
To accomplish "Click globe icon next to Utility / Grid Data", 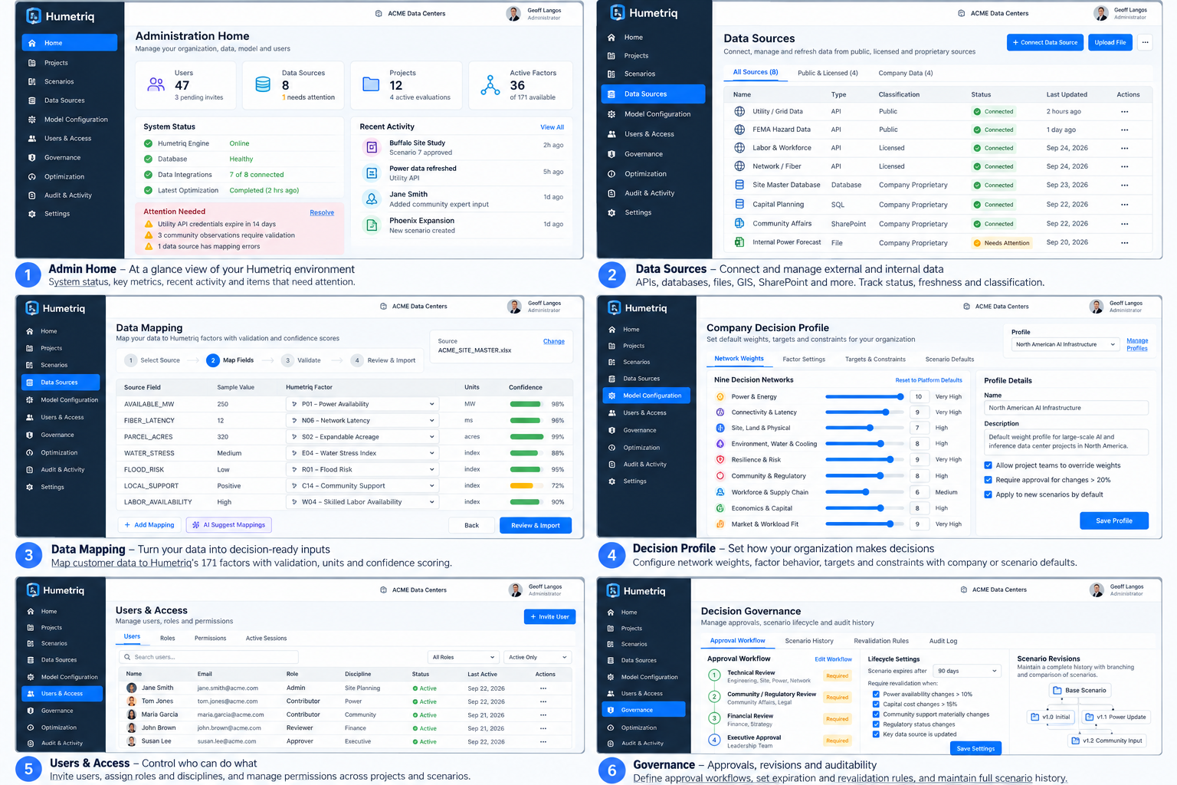I will 739,111.
